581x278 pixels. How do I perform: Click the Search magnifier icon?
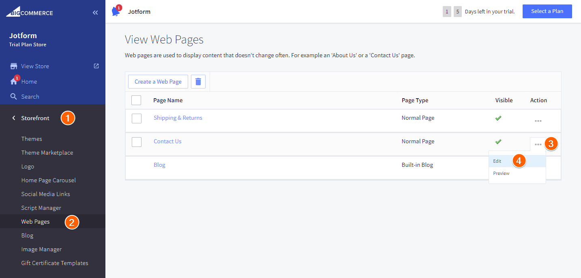(14, 97)
